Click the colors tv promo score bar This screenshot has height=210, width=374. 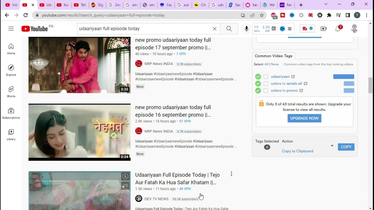pos(349,91)
